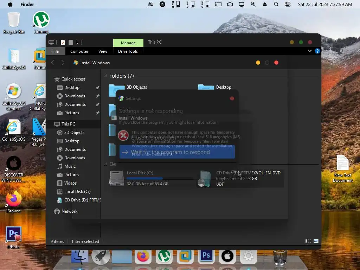Open the Recycle Bin desktop icon
This screenshot has height=270, width=360.
tap(14, 23)
